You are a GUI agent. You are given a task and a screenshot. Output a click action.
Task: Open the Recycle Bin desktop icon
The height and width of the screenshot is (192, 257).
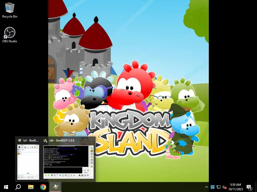coord(10,10)
